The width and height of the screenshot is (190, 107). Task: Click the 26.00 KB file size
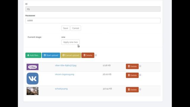(x=107, y=74)
